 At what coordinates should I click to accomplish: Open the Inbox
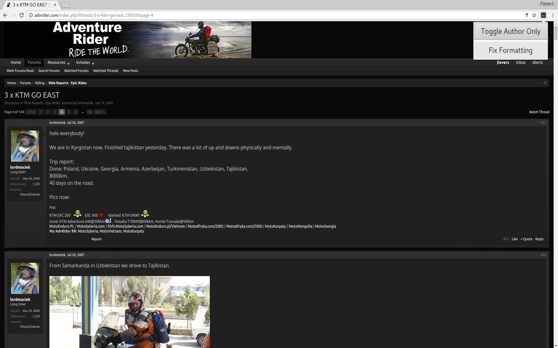(521, 63)
